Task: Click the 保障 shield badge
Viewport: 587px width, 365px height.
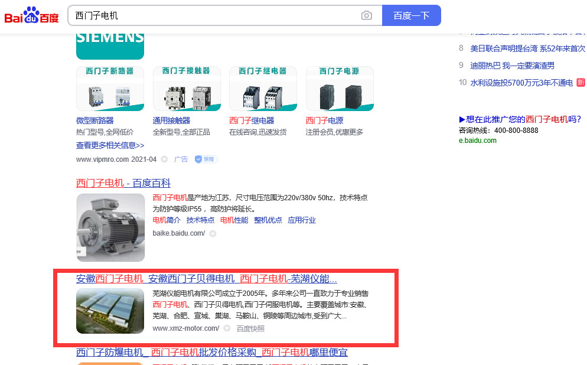Action: click(x=207, y=159)
